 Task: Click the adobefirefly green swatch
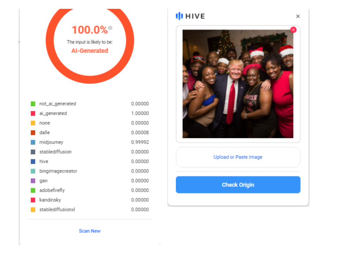tap(33, 190)
